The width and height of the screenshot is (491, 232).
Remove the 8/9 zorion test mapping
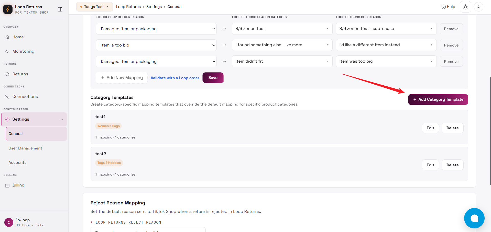coord(451,29)
